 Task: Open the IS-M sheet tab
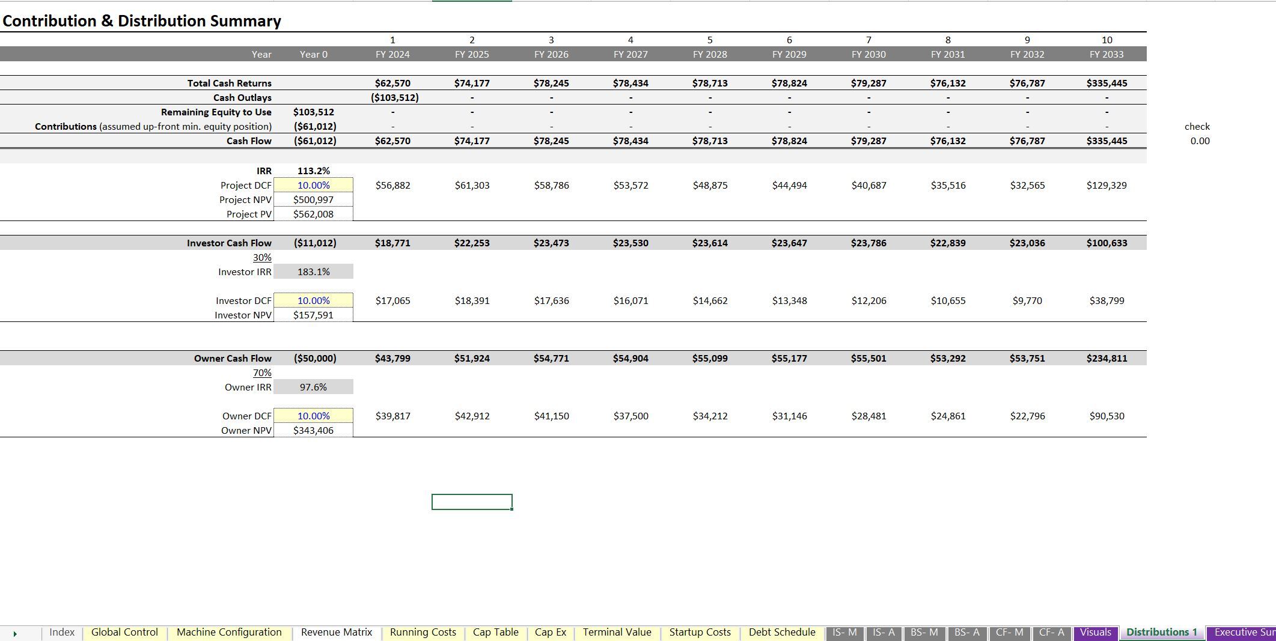[845, 632]
